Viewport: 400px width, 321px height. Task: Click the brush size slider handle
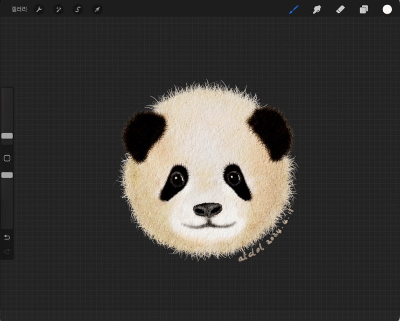click(x=7, y=136)
